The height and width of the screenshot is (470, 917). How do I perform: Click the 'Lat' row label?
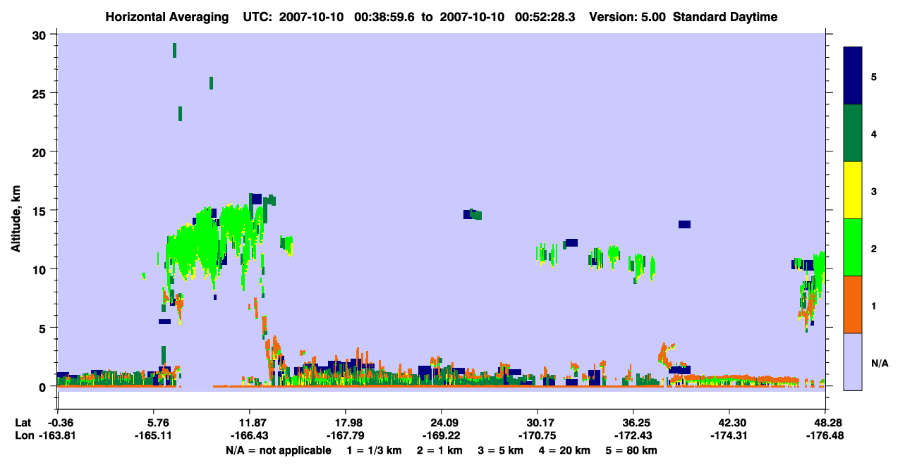[23, 423]
